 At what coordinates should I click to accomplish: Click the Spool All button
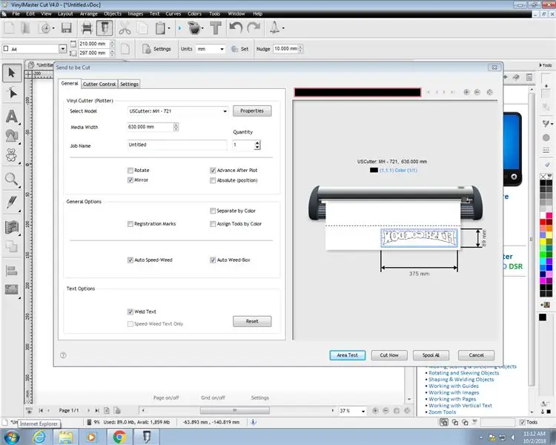pos(431,355)
